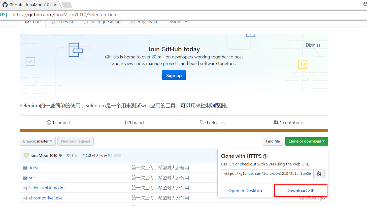Viewport: 367px width, 206px height.
Task: Open the SeleniumDemo.iml file
Action: coord(47,188)
